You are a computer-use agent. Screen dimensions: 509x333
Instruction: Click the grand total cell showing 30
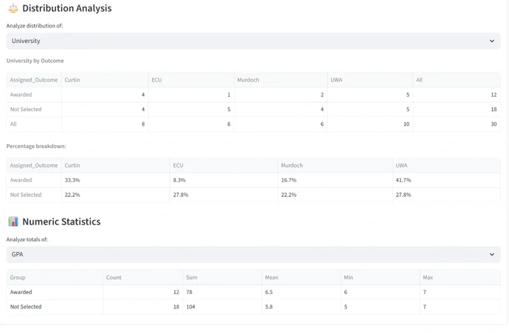pyautogui.click(x=493, y=124)
